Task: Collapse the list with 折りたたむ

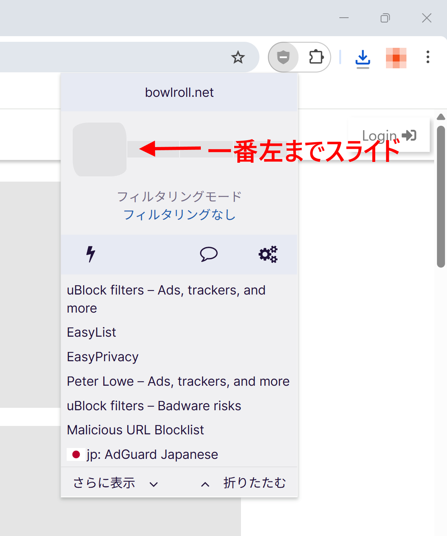Action: 243,483
